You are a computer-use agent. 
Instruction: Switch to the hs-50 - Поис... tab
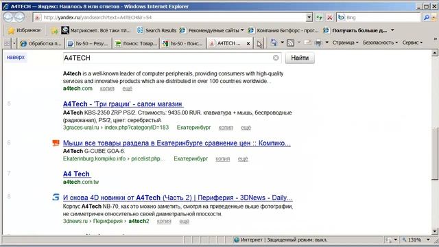tap(182, 43)
